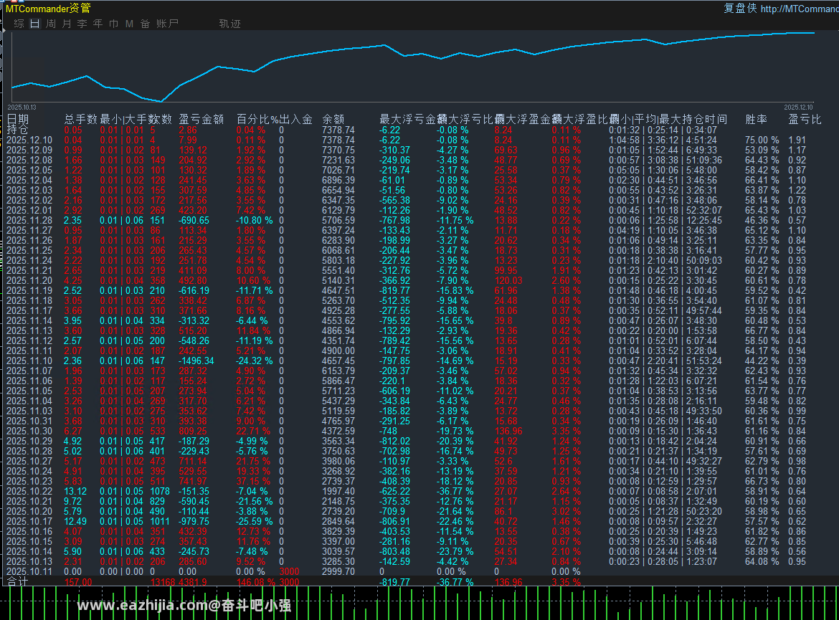The image size is (839, 620).
Task: Open the 季 quarterly tab
Action: [x=82, y=24]
